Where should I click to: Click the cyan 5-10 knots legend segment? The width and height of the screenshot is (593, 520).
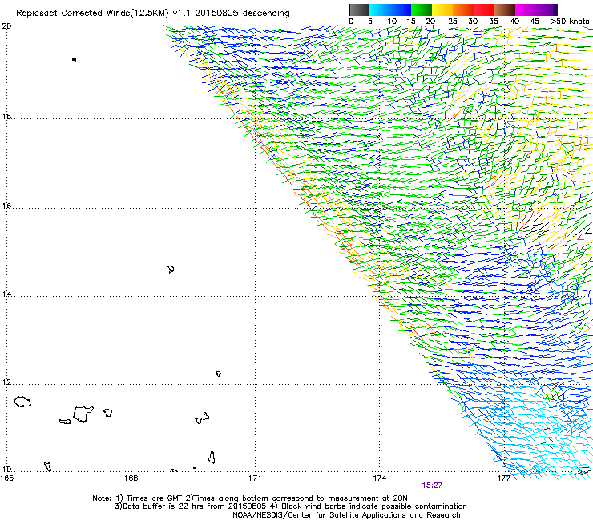[379, 10]
